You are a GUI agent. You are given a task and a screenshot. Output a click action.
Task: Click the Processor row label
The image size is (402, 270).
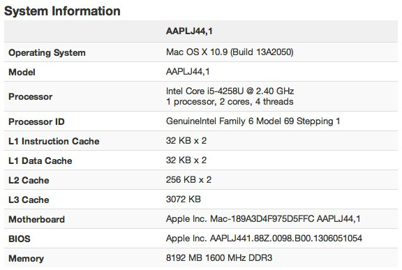(31, 96)
